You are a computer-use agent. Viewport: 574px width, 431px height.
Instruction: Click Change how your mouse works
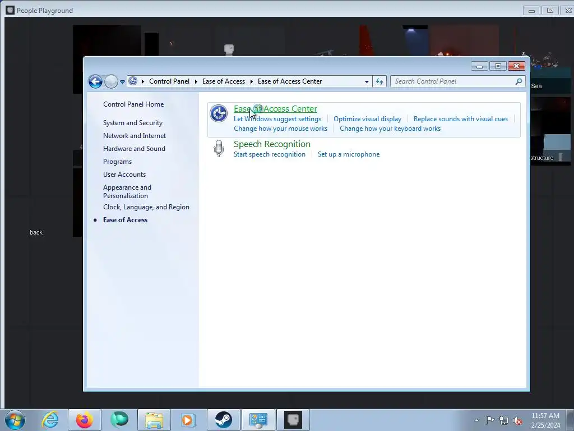280,129
